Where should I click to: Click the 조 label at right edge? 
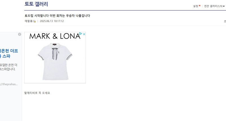225,21
